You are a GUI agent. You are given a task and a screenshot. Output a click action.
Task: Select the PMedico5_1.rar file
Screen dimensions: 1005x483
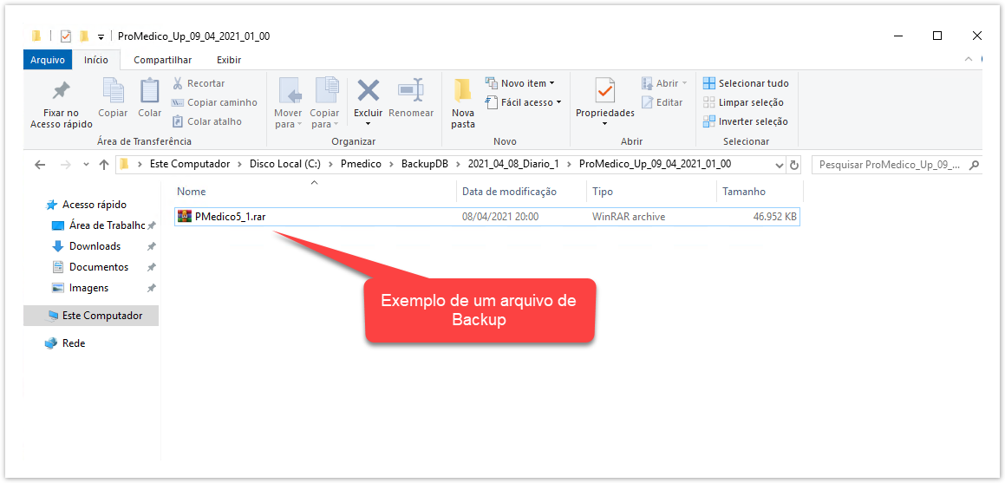(x=230, y=217)
